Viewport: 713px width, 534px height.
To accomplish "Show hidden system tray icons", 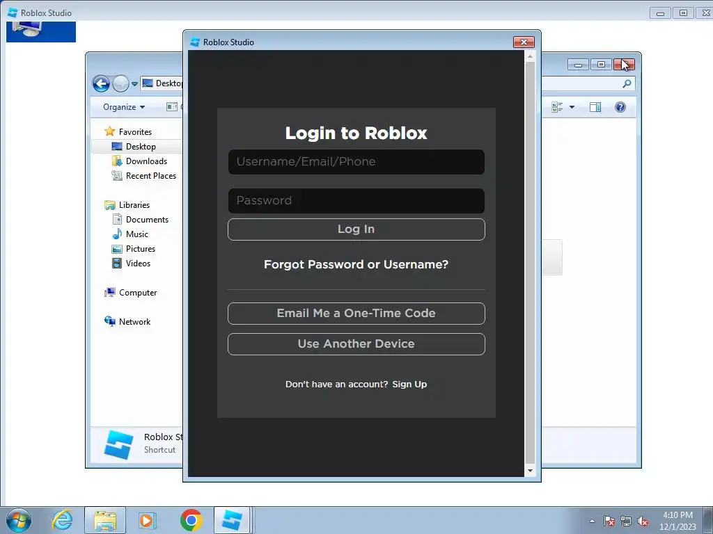I will tap(592, 521).
